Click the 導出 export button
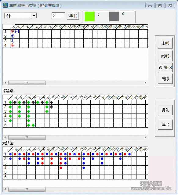This screenshot has height=195, width=178. [x=165, y=125]
